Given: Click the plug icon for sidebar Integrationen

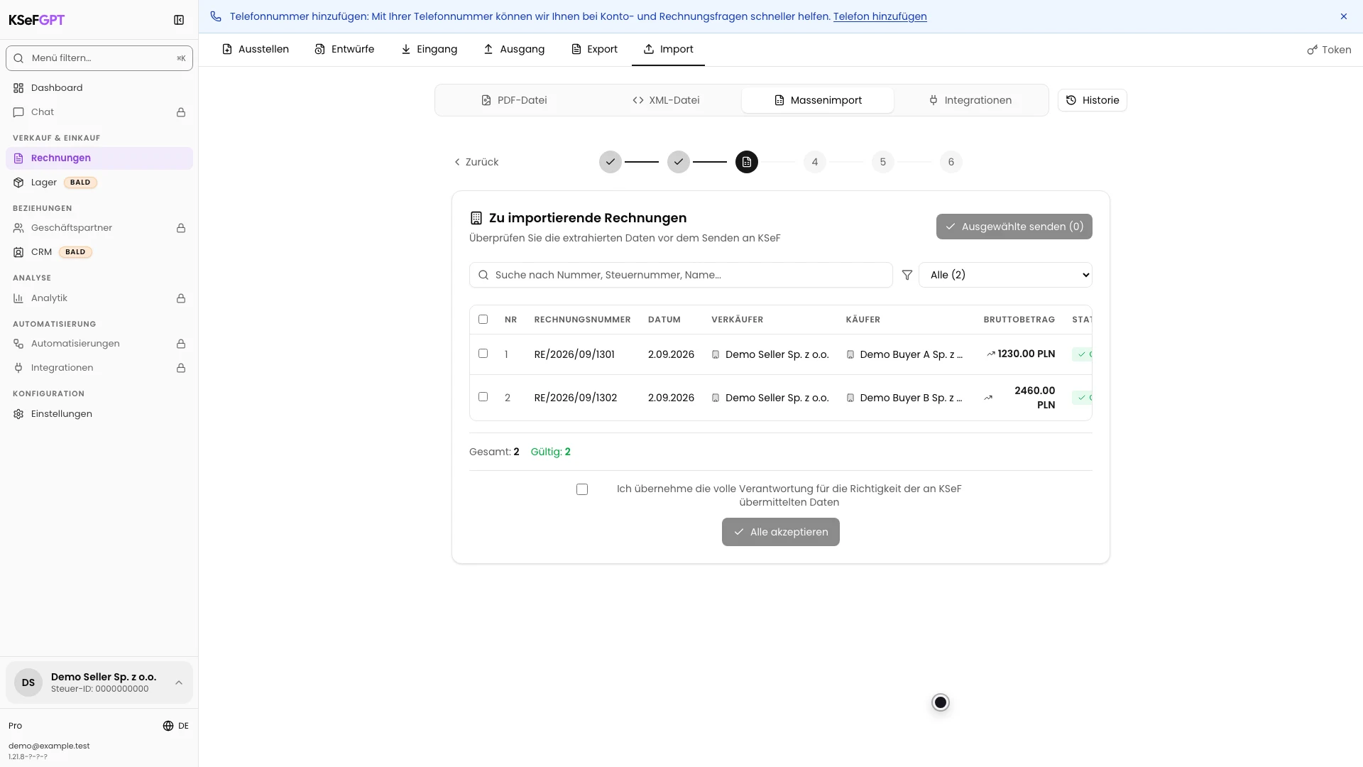Looking at the screenshot, I should pyautogui.click(x=18, y=368).
